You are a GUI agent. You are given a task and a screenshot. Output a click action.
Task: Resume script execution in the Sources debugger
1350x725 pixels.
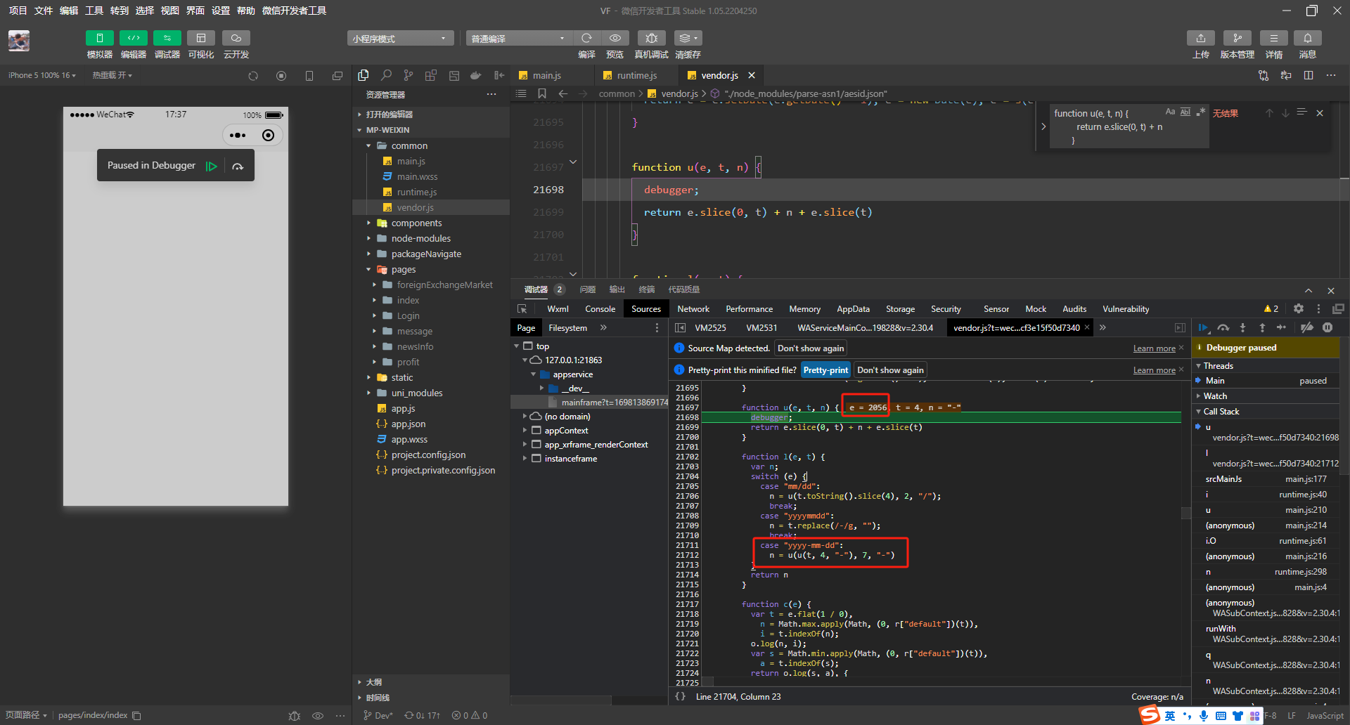[1203, 328]
